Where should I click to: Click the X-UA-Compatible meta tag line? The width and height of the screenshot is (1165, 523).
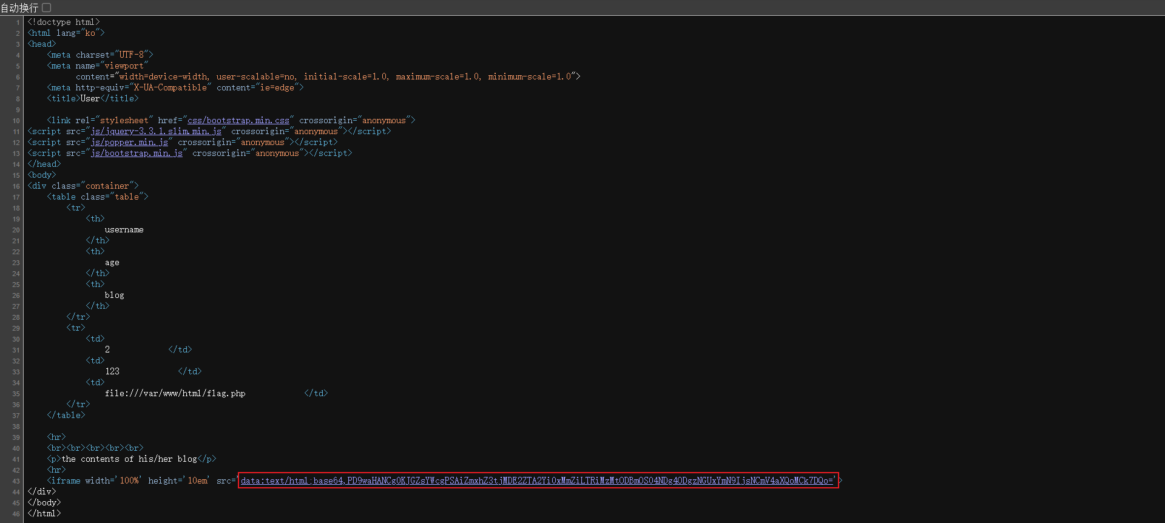point(175,88)
